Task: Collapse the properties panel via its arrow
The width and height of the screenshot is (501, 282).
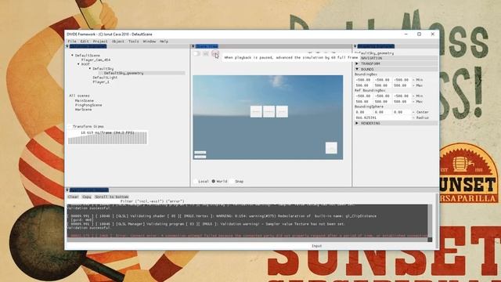Action: (x=355, y=46)
